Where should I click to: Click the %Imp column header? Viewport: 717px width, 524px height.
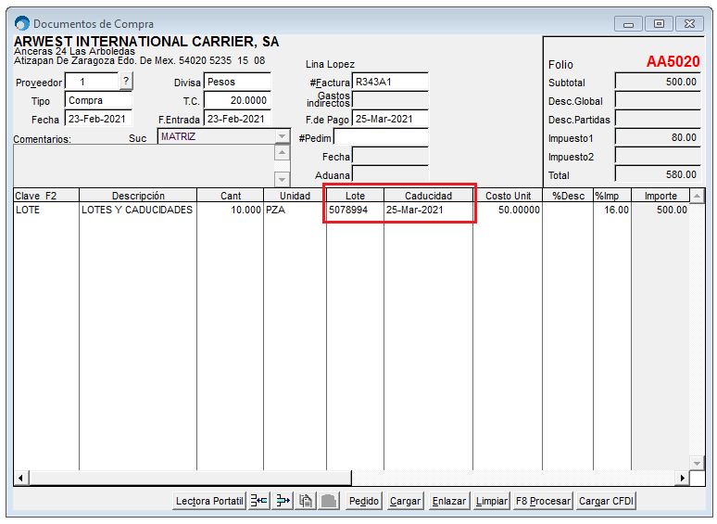pyautogui.click(x=612, y=196)
